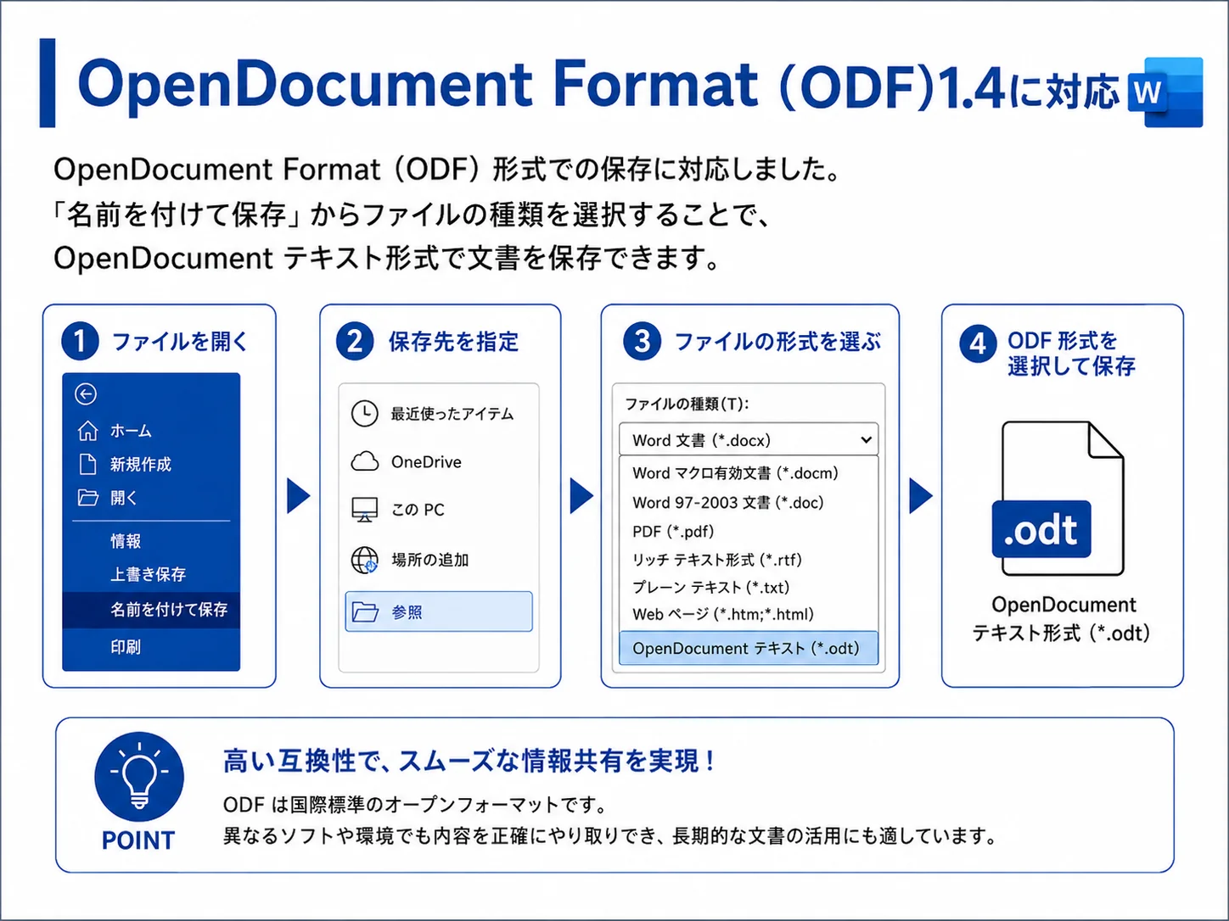Click the OpenDocument テキスト形式 (*.odt) caption
This screenshot has height=921, width=1229.
click(x=1061, y=618)
